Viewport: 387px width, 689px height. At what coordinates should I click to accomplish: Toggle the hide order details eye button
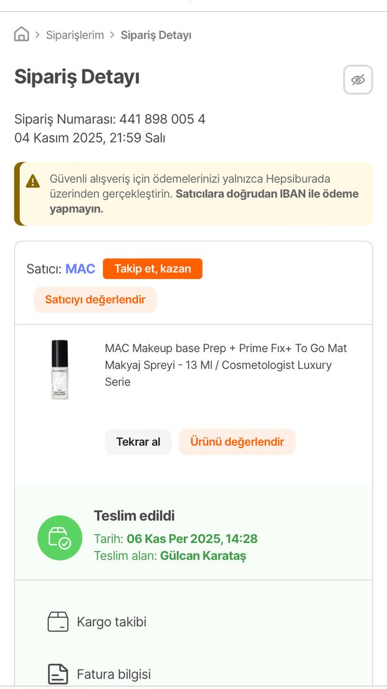coord(358,80)
